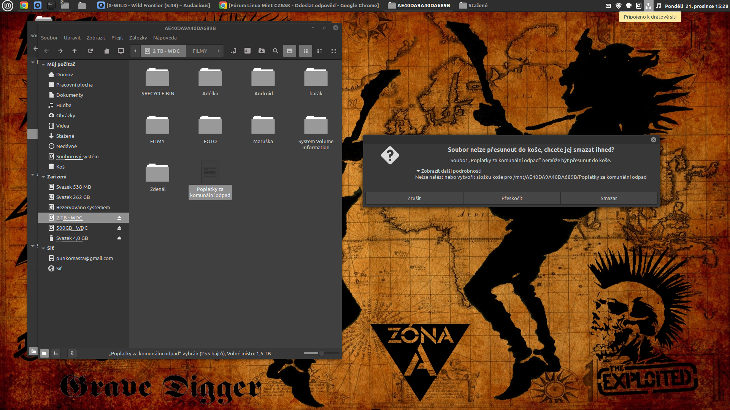Open terminal here from toolbar icon

tap(248, 51)
